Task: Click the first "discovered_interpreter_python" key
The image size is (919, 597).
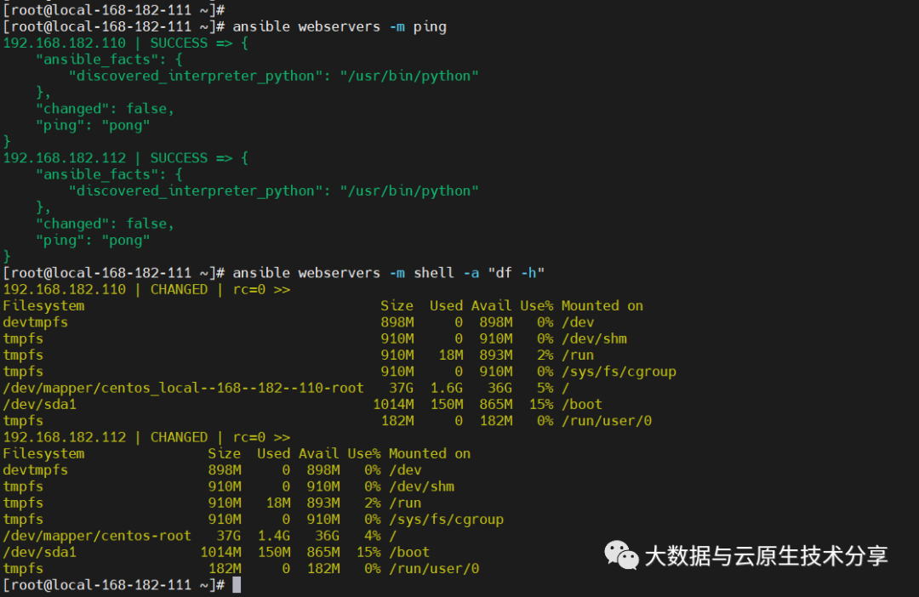Action: coord(191,76)
